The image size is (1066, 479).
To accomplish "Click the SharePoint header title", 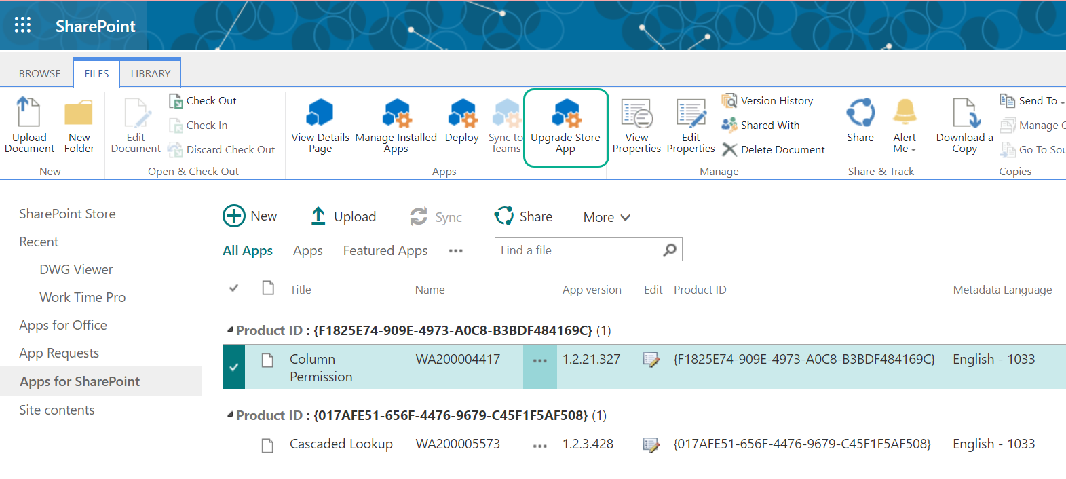I will pyautogui.click(x=96, y=26).
